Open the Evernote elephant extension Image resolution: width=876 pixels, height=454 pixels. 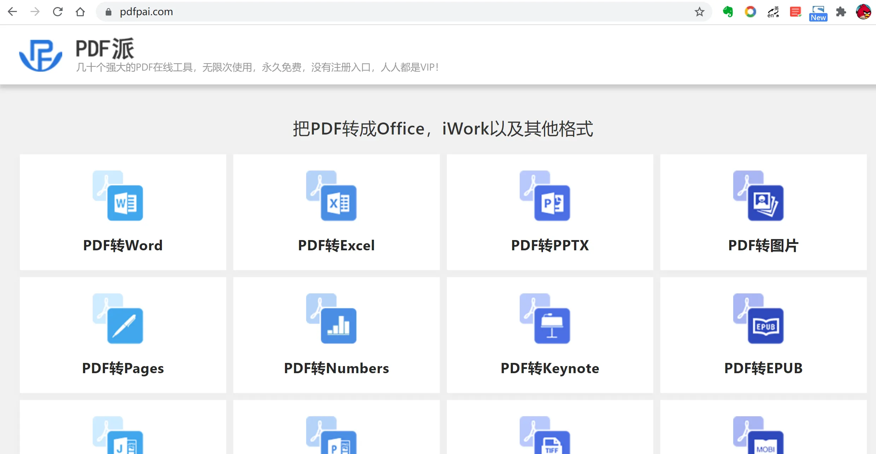pyautogui.click(x=728, y=12)
